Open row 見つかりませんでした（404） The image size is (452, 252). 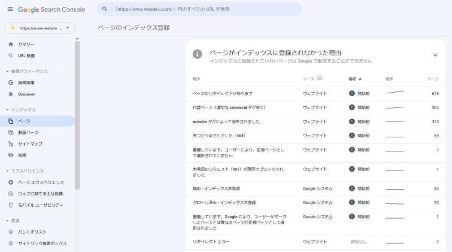pos(316,136)
